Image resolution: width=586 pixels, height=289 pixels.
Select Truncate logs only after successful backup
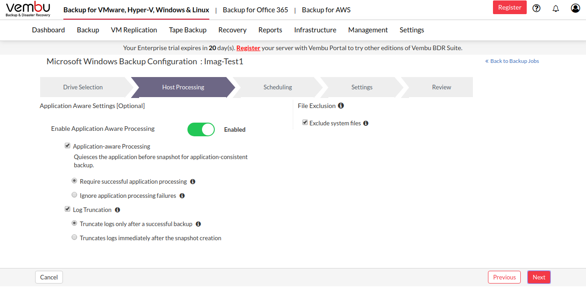click(x=74, y=223)
